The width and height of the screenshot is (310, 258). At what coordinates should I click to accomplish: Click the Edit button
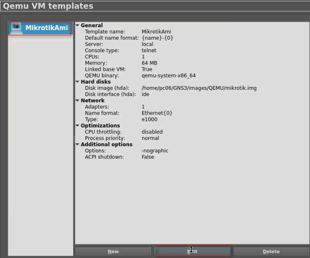pos(193,251)
